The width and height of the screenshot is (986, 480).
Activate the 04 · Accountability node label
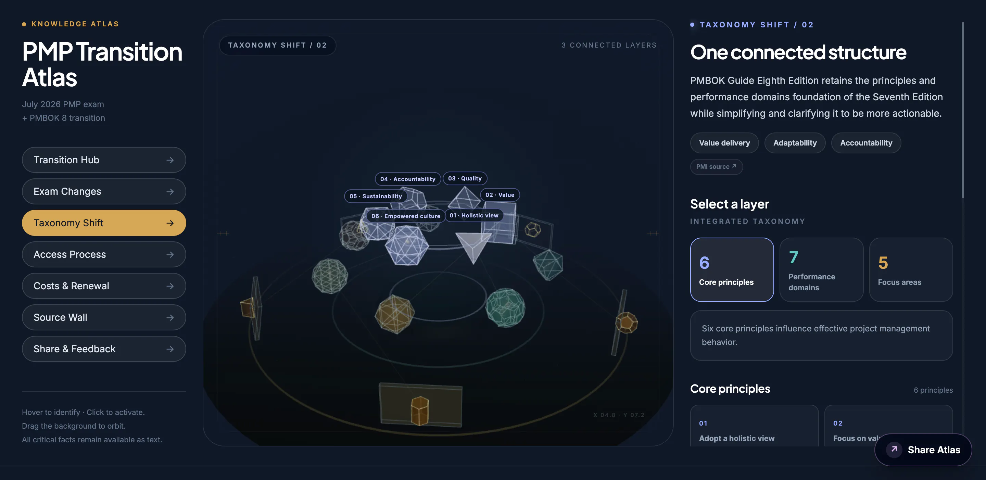pyautogui.click(x=408, y=179)
